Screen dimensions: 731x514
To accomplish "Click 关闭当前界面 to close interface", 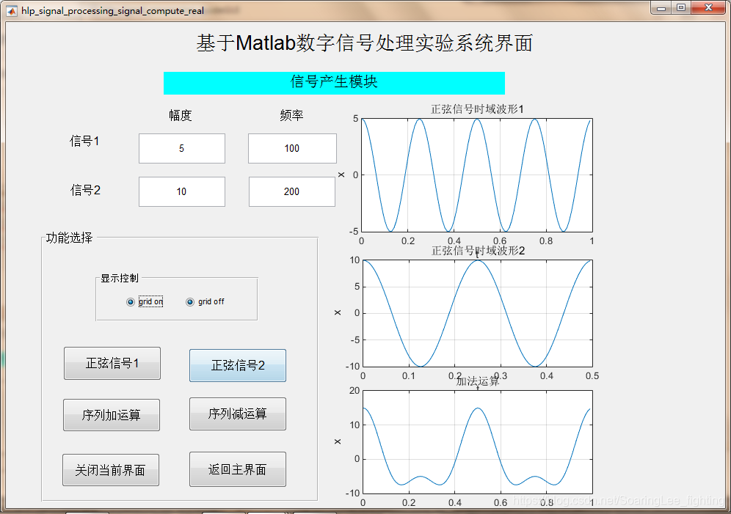I will [x=111, y=470].
